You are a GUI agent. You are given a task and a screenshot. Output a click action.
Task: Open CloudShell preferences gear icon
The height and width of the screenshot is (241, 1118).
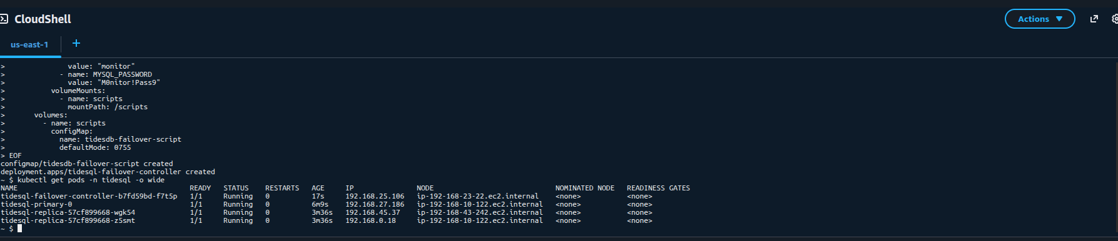pos(1115,19)
